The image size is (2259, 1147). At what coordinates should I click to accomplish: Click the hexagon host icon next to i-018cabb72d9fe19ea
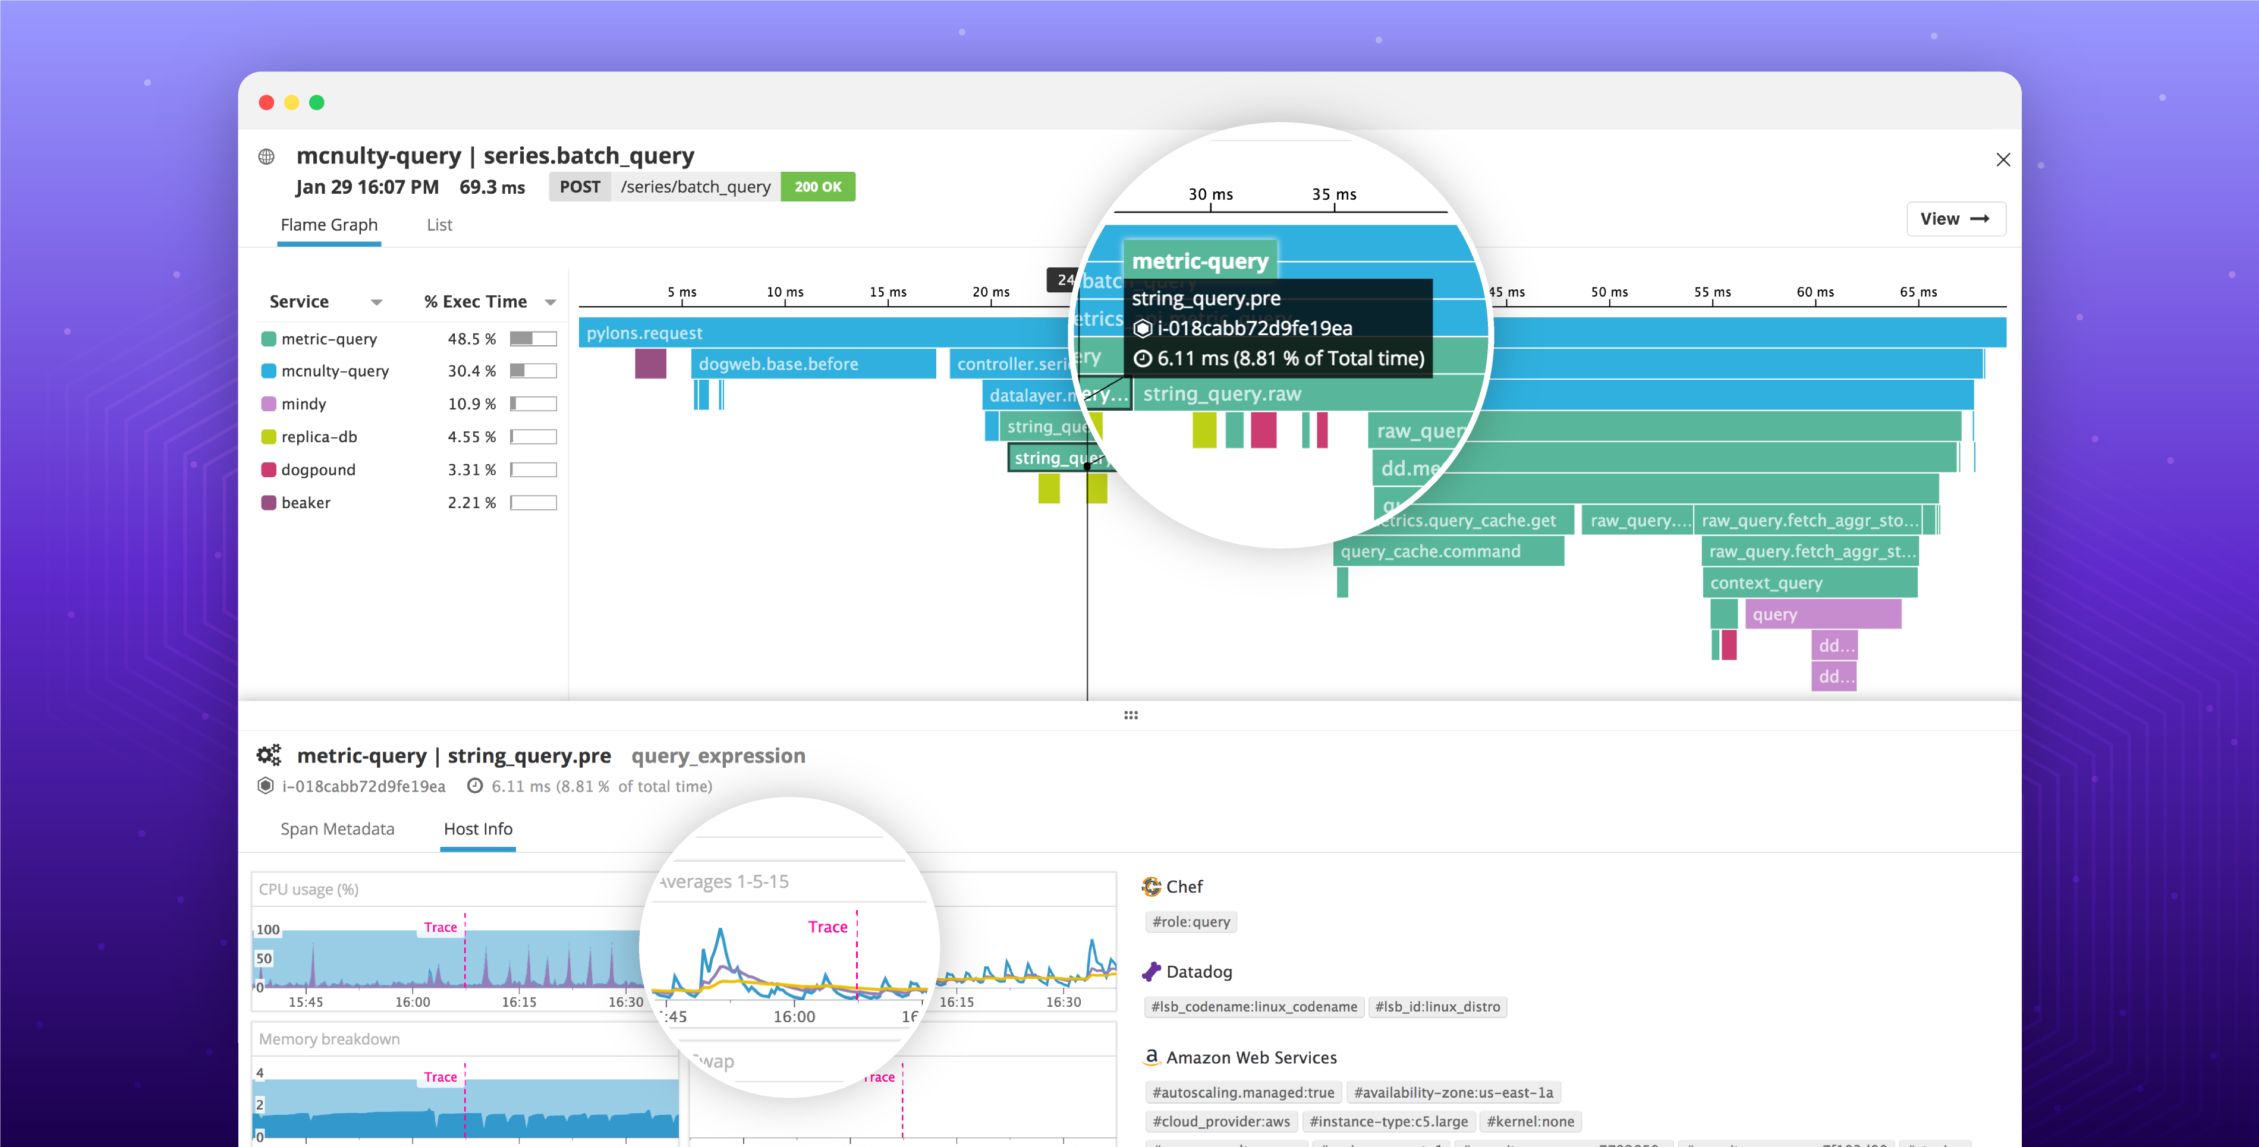tap(265, 786)
